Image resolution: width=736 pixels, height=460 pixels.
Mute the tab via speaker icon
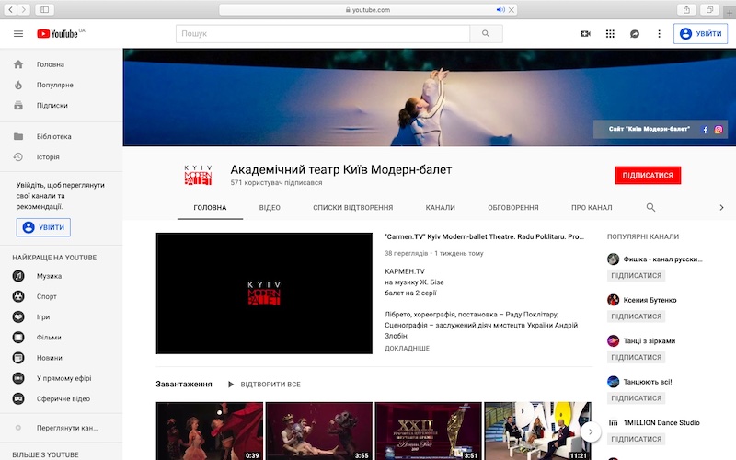coord(500,9)
